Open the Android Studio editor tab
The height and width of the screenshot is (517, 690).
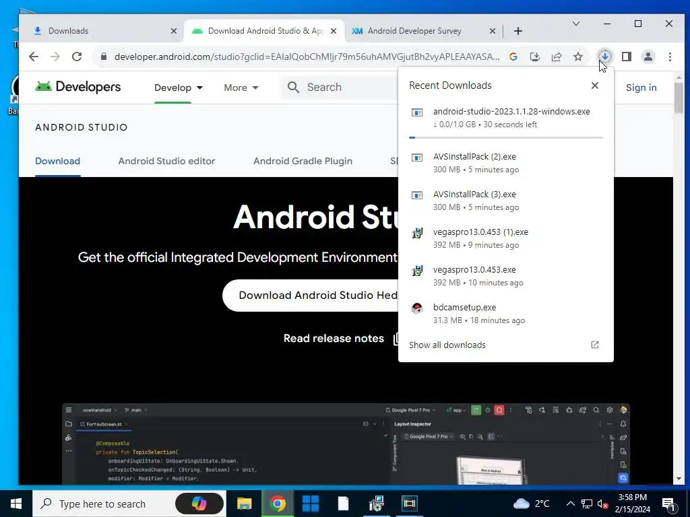coord(167,161)
